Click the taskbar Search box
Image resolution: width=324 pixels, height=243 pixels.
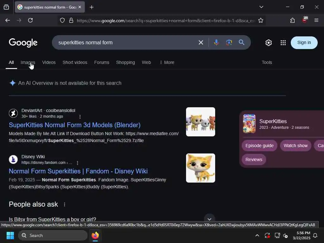coord(53,235)
